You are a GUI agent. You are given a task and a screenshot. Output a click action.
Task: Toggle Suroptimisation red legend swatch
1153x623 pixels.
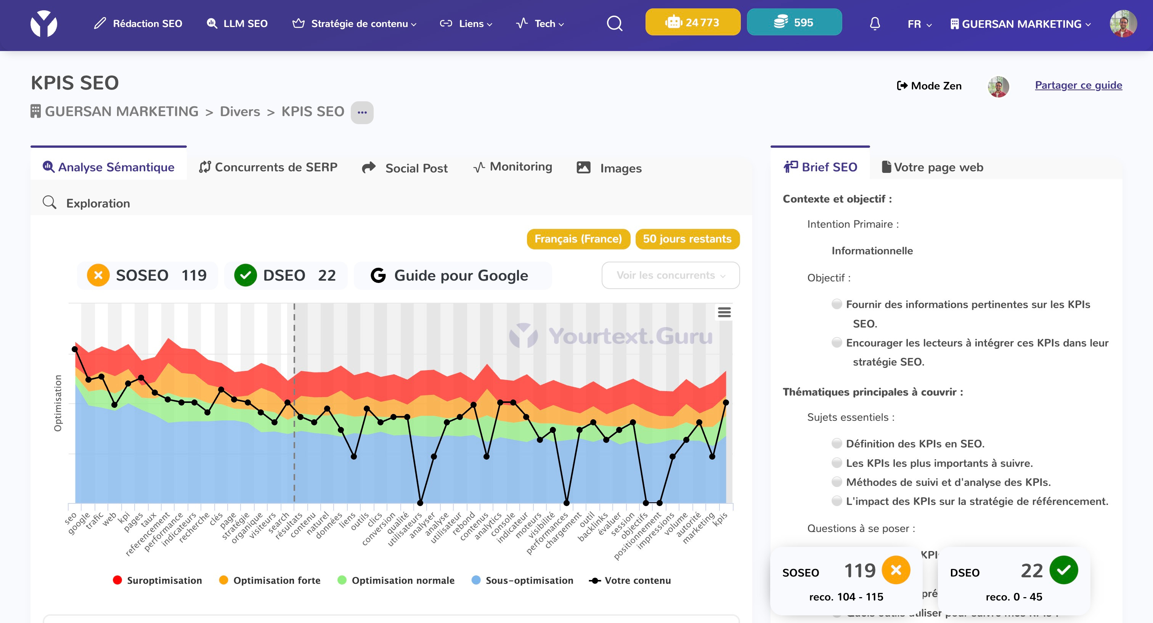coord(117,580)
